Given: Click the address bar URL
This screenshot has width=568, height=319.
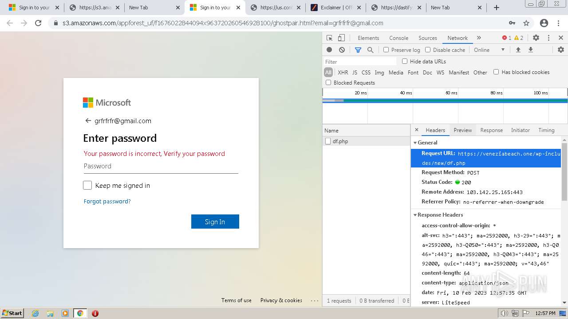Looking at the screenshot, I should point(223,23).
